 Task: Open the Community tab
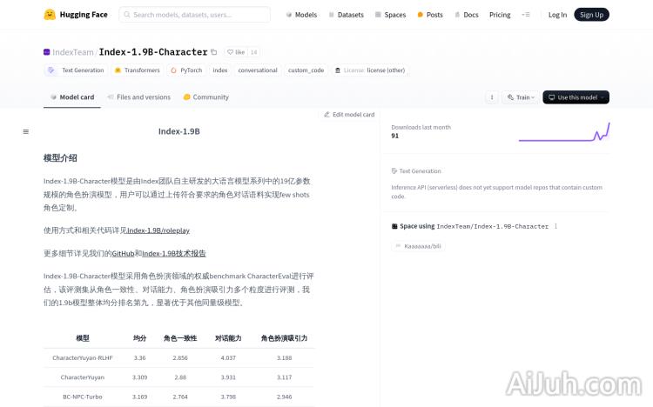coord(206,97)
